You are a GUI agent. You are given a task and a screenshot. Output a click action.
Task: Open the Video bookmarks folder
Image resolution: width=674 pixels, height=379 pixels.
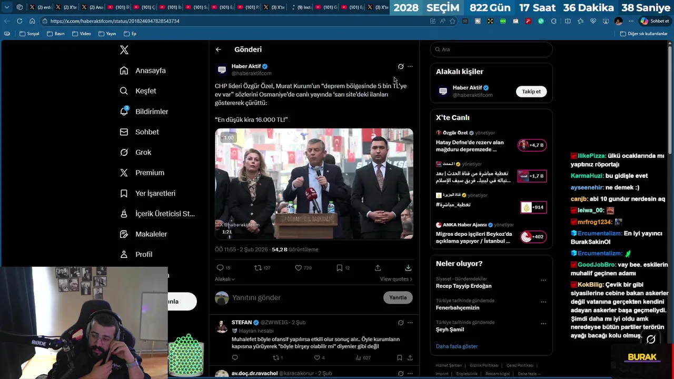81,34
